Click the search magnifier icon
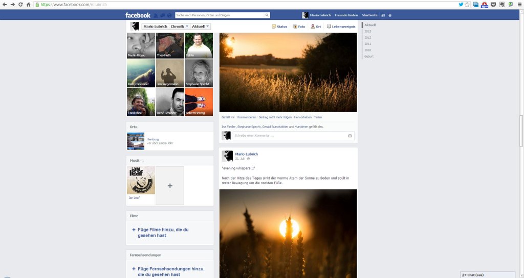 coord(267,15)
